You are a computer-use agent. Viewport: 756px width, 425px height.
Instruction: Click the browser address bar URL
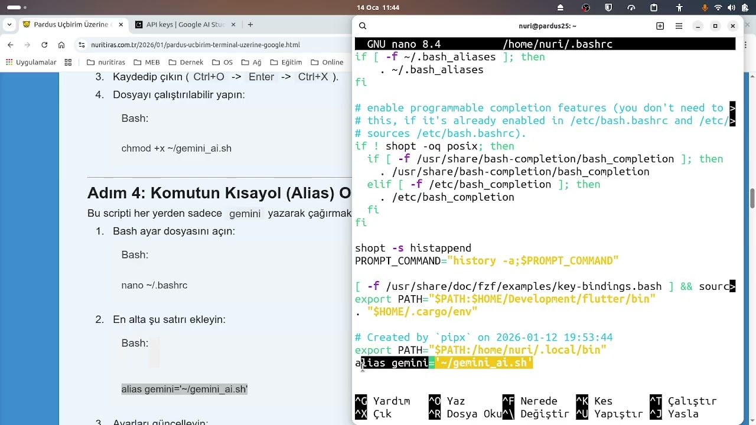(195, 45)
